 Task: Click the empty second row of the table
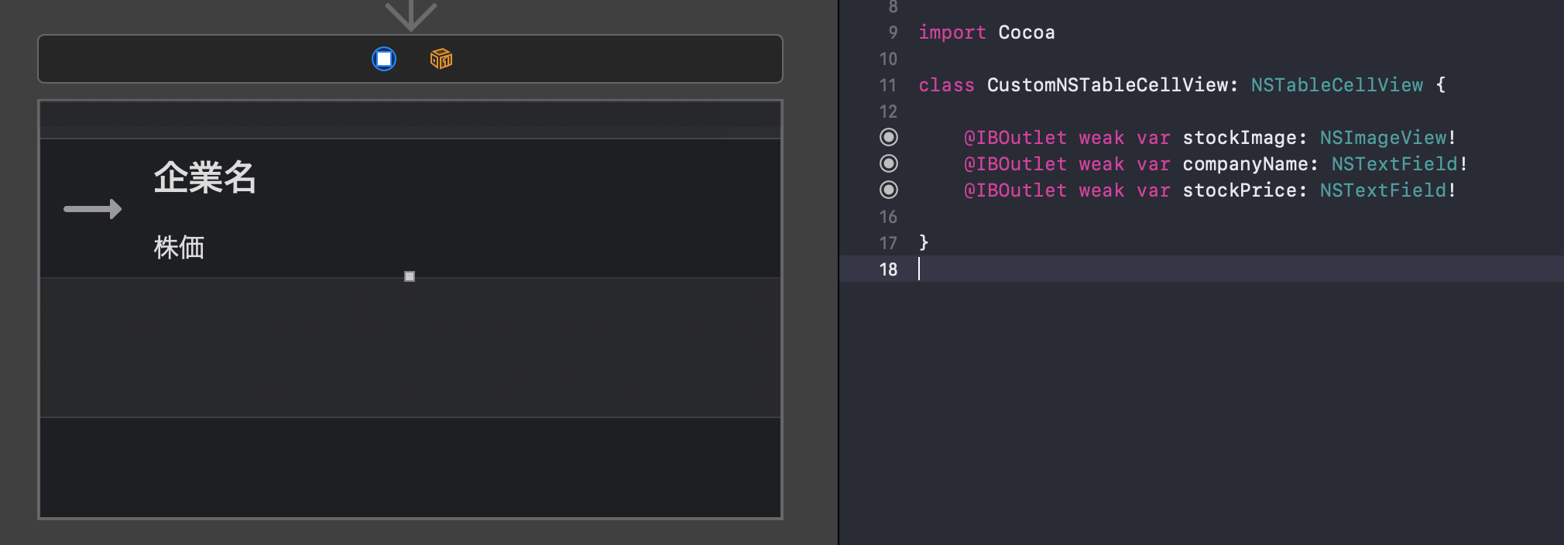[x=410, y=347]
